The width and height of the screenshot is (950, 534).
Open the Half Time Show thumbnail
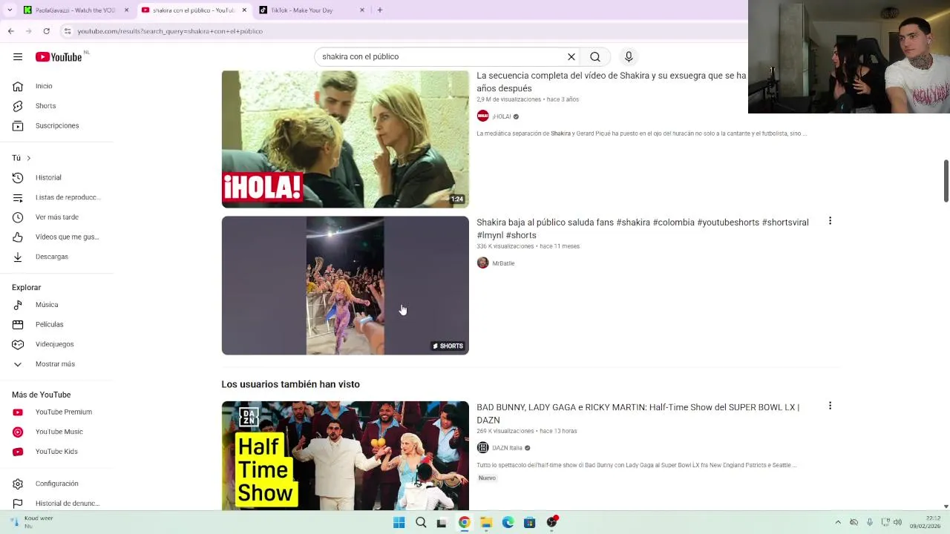click(345, 455)
